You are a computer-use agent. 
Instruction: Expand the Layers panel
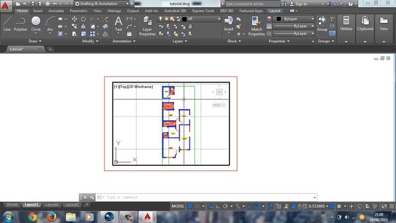[179, 42]
